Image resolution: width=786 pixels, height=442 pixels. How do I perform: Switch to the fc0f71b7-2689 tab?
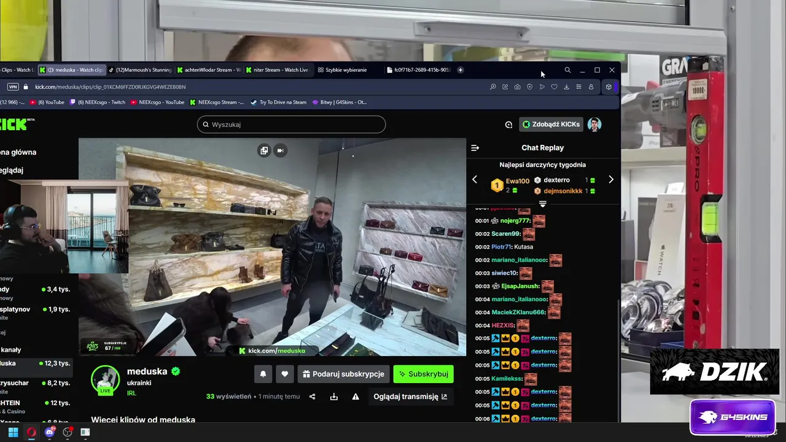click(419, 70)
